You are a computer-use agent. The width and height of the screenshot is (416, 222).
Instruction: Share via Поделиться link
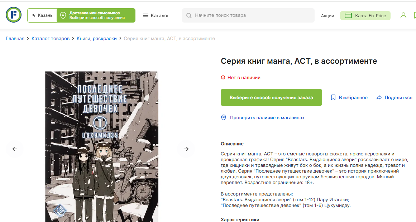[x=394, y=98]
